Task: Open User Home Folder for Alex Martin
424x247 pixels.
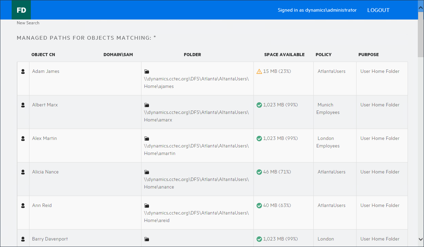Action: coord(379,138)
